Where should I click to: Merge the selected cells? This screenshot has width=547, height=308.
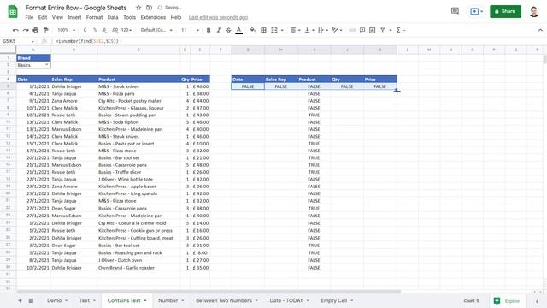274,31
